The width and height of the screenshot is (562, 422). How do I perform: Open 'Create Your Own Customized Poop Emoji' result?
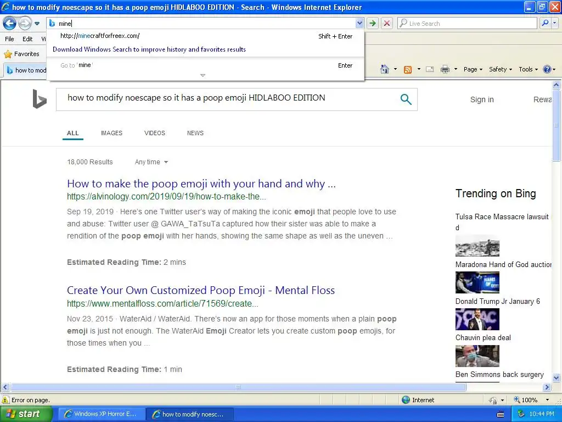pyautogui.click(x=201, y=290)
